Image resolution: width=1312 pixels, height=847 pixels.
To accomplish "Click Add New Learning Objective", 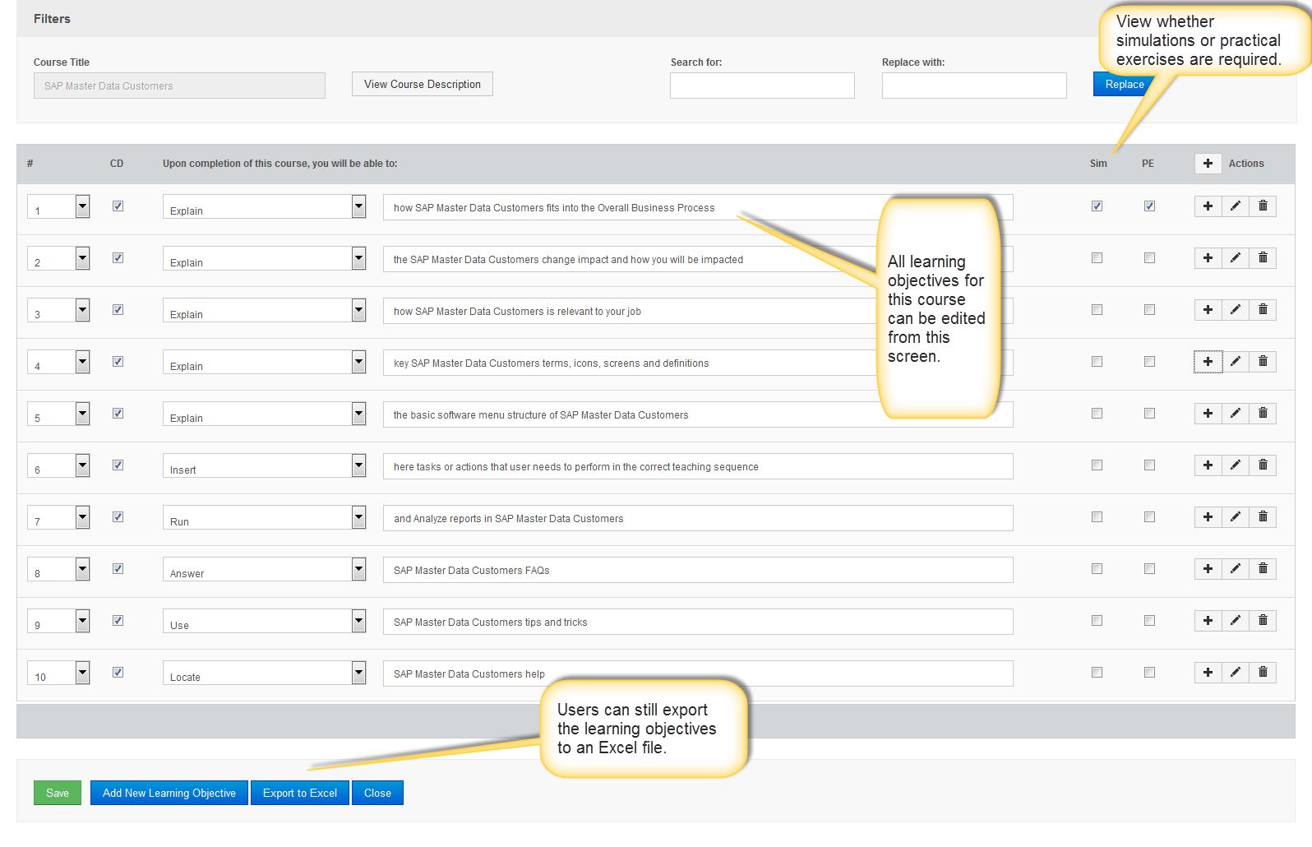I will click(x=169, y=793).
